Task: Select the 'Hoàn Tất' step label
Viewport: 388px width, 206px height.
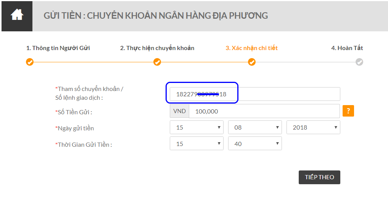Action: [x=347, y=48]
